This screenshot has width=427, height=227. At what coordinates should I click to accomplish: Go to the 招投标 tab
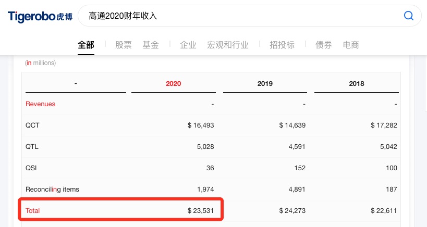(x=282, y=45)
